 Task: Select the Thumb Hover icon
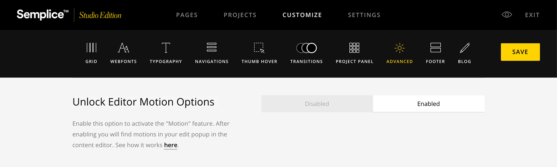pyautogui.click(x=259, y=48)
